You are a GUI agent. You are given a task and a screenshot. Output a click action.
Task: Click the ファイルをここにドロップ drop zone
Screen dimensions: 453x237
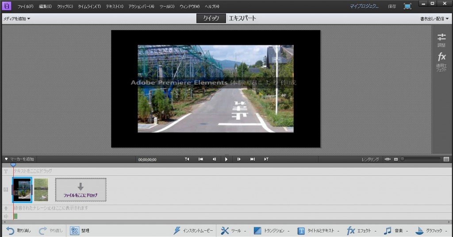pyautogui.click(x=81, y=190)
